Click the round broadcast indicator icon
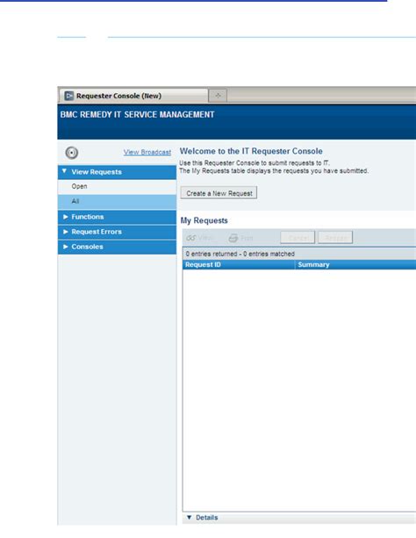Screen dimensions: 416x538 (x=72, y=153)
